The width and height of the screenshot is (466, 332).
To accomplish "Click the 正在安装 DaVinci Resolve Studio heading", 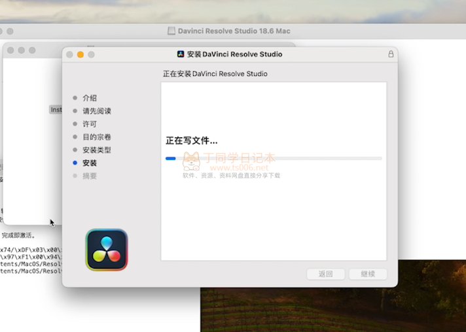I will coord(215,74).
